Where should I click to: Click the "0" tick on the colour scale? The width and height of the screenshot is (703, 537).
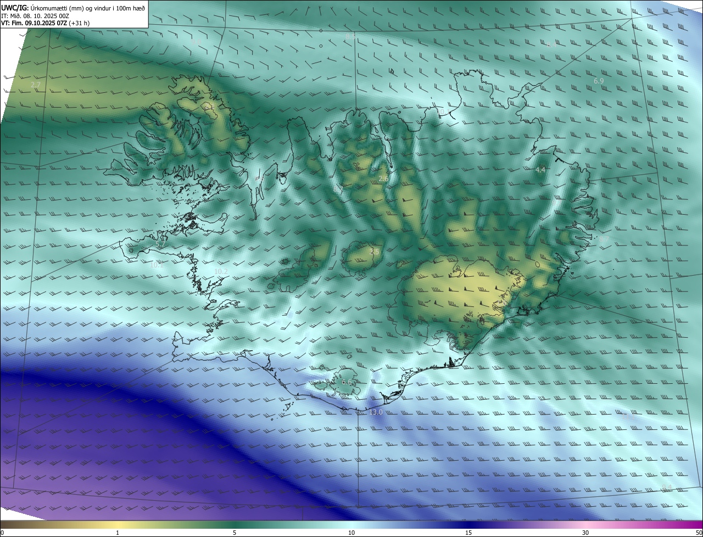tap(2, 533)
